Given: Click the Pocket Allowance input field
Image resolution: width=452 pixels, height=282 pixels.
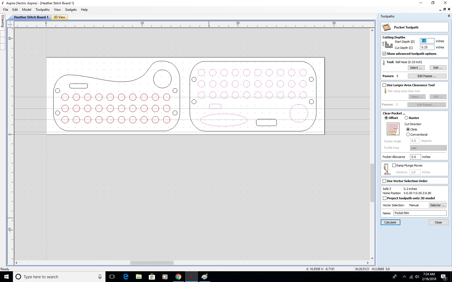Looking at the screenshot, I should click(415, 157).
